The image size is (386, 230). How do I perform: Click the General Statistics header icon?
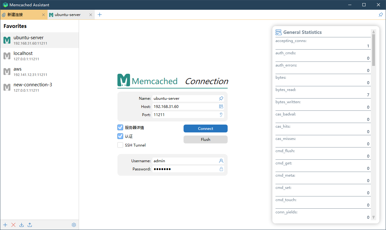(x=278, y=32)
